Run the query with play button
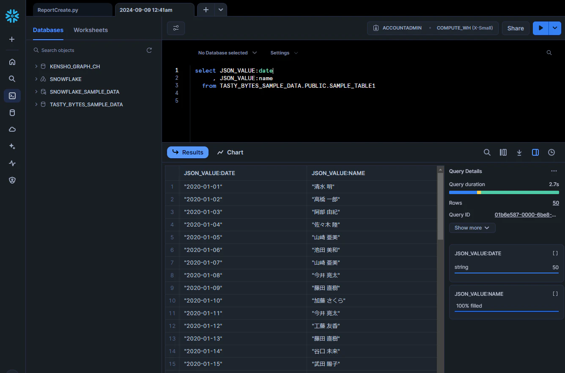Viewport: 565px width, 373px height. click(x=540, y=28)
